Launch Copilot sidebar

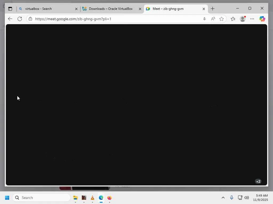262,19
